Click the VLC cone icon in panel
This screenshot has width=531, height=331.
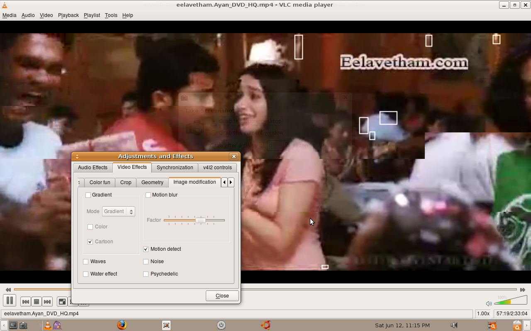[x=48, y=325]
